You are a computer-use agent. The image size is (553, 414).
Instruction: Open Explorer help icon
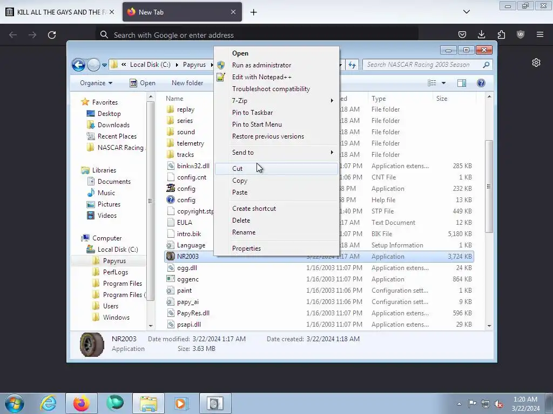481,83
